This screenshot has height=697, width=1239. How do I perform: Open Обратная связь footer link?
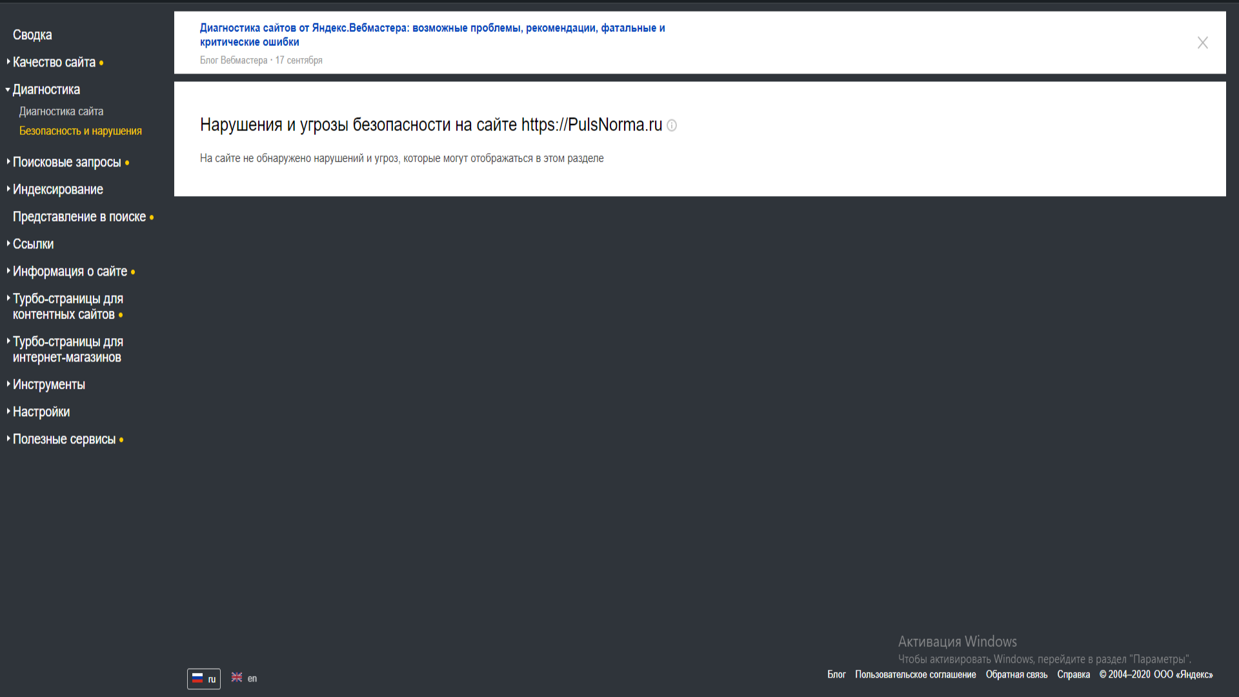[x=1016, y=674]
